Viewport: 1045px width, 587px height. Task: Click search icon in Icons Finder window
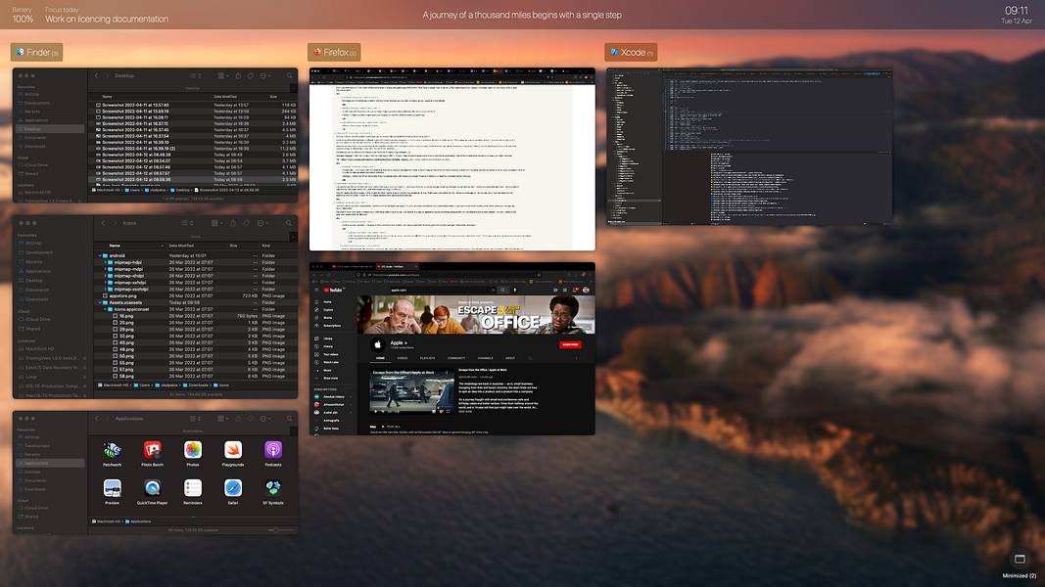pos(289,223)
